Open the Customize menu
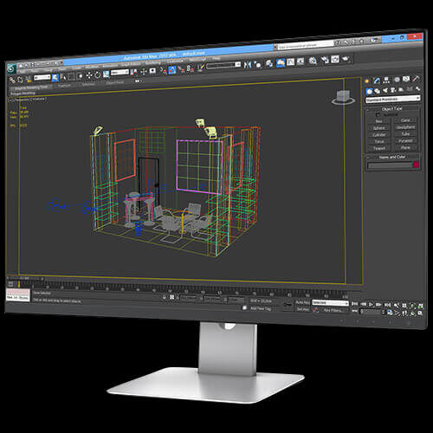The width and height of the screenshot is (433, 433). point(175,61)
